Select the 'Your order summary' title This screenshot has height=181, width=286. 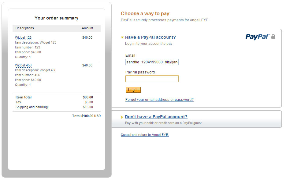(x=56, y=18)
